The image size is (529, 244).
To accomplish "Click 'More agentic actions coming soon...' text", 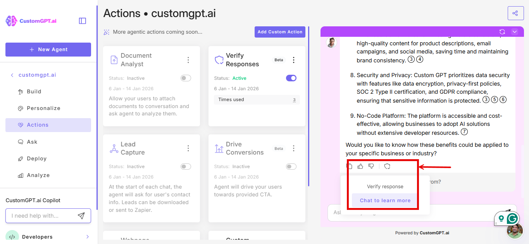I will (x=157, y=32).
